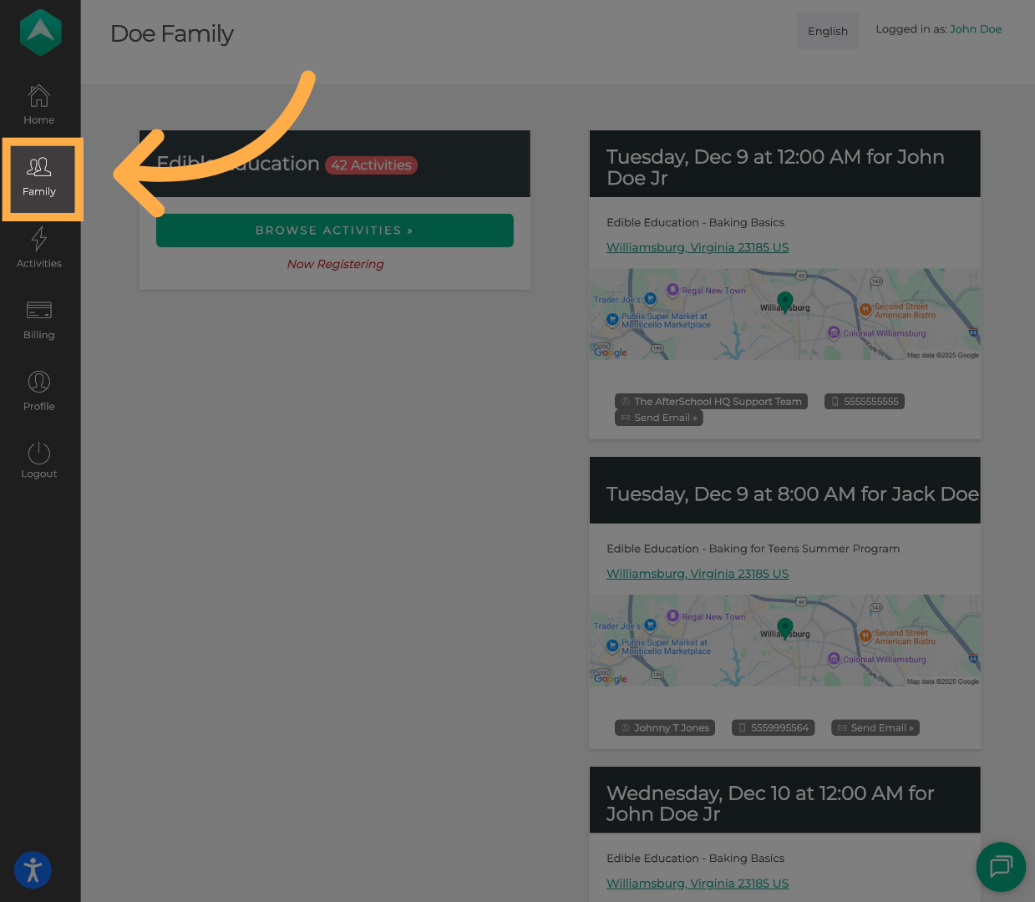The height and width of the screenshot is (902, 1035).
Task: Click the 5559995564 phone number tag
Action: 774,728
